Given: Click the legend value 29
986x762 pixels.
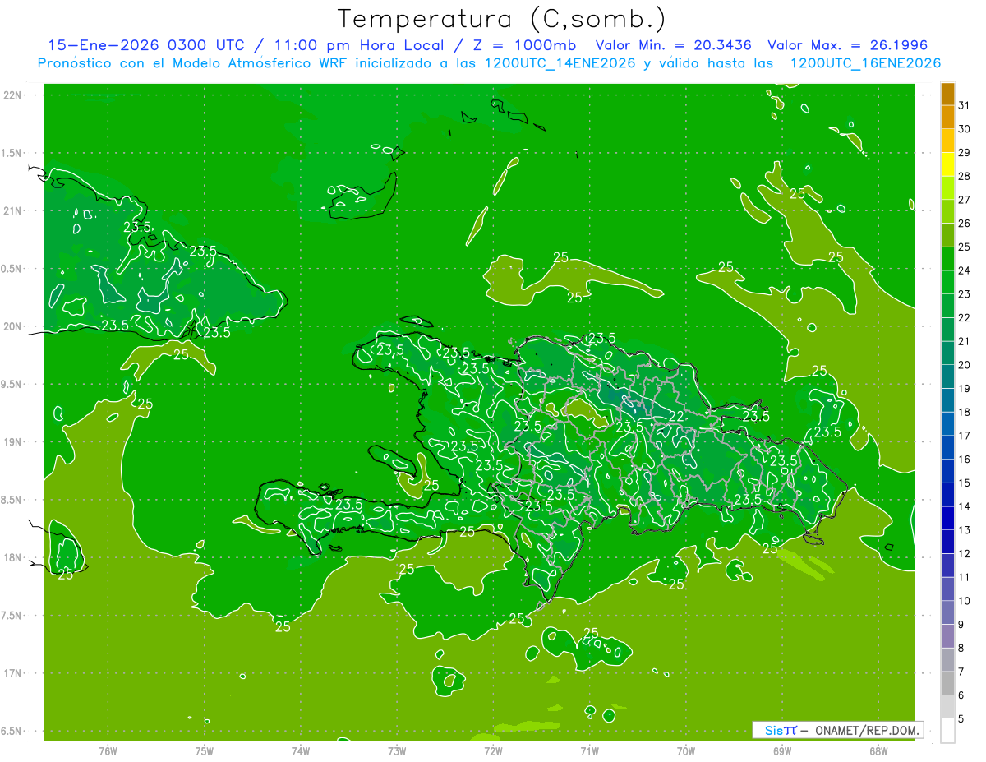Looking at the screenshot, I should (965, 152).
